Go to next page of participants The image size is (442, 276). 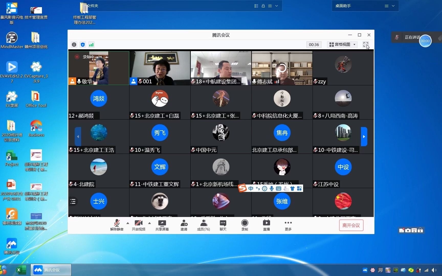click(x=364, y=136)
